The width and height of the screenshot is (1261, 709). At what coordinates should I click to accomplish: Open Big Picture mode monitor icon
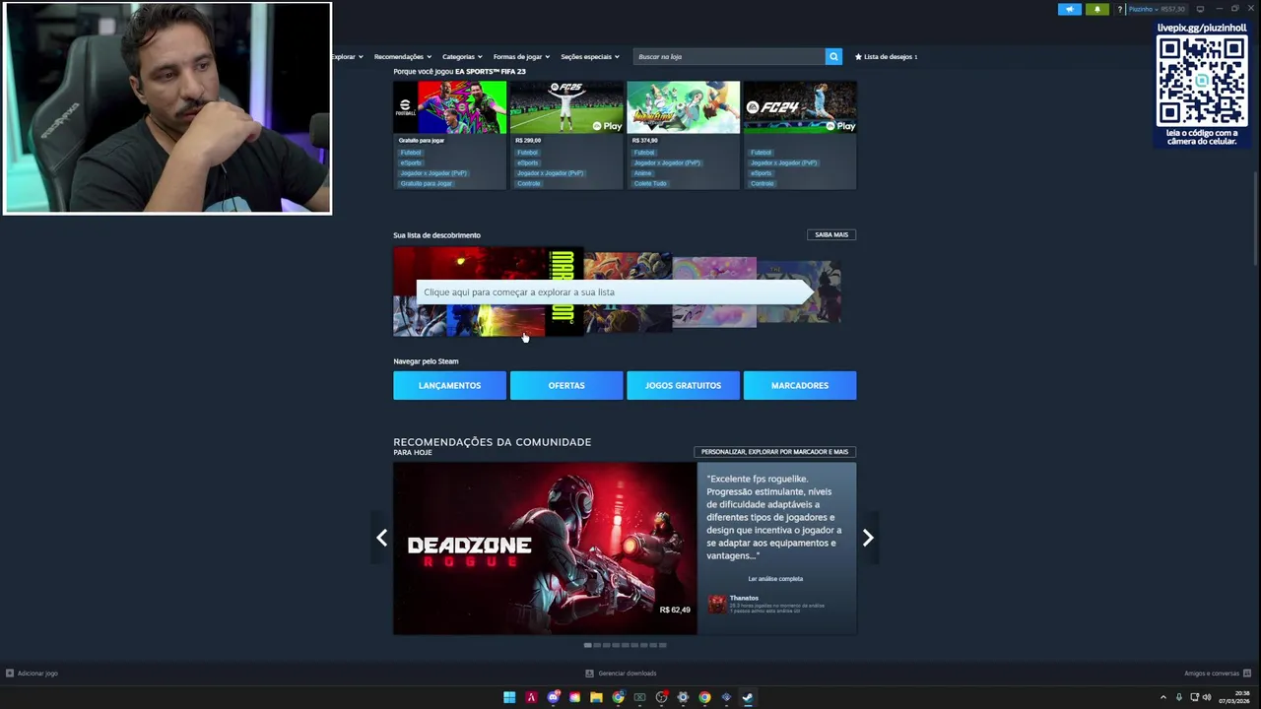pyautogui.click(x=1200, y=9)
